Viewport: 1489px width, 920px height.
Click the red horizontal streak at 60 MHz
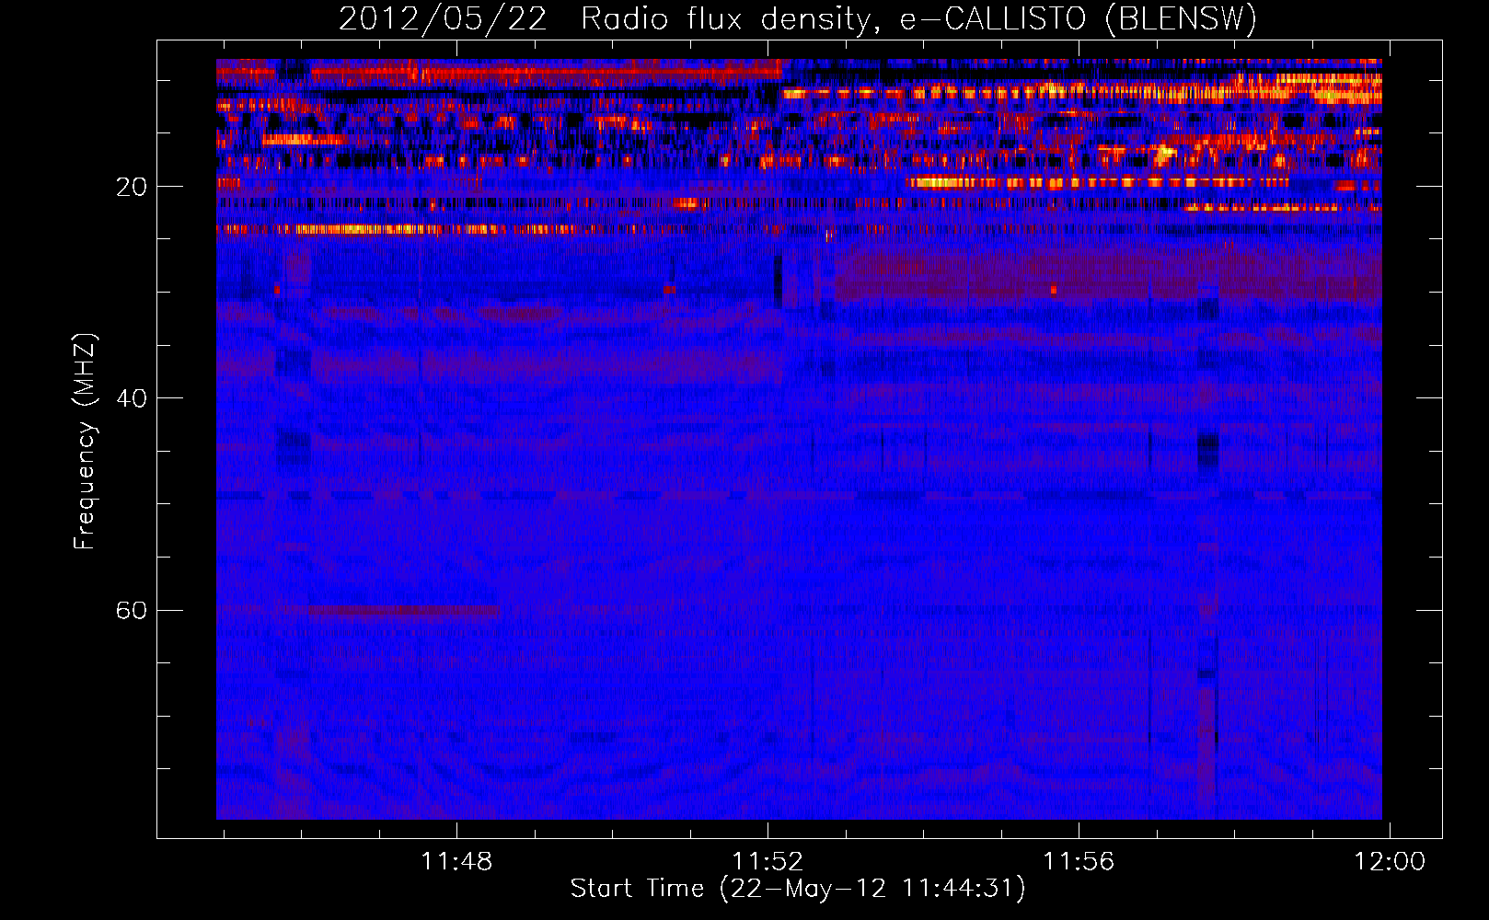click(404, 610)
